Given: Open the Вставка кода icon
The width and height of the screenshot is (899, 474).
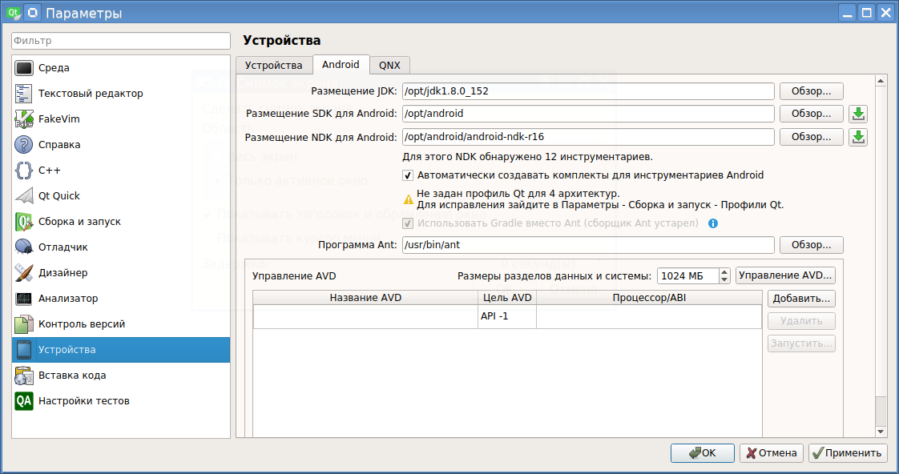Looking at the screenshot, I should click(x=24, y=376).
